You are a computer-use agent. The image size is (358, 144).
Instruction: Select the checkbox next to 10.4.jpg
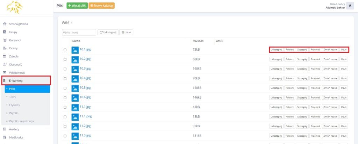click(x=65, y=79)
